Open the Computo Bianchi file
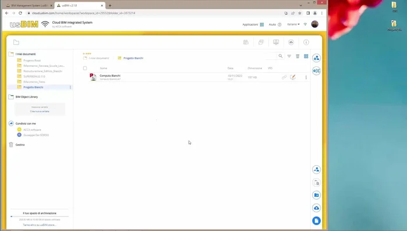The width and height of the screenshot is (407, 231). (x=110, y=76)
